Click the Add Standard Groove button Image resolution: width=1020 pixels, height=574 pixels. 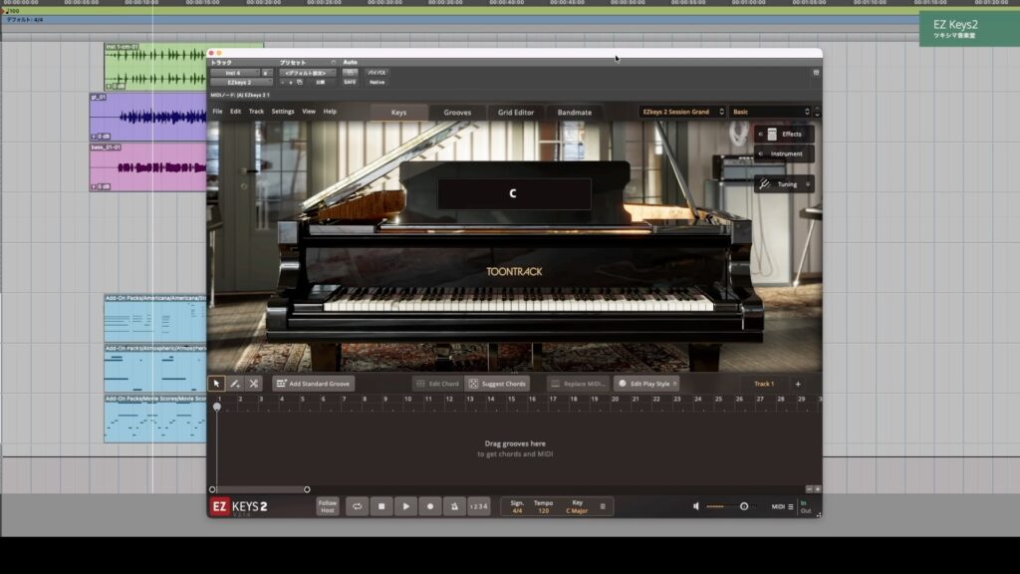tap(313, 384)
